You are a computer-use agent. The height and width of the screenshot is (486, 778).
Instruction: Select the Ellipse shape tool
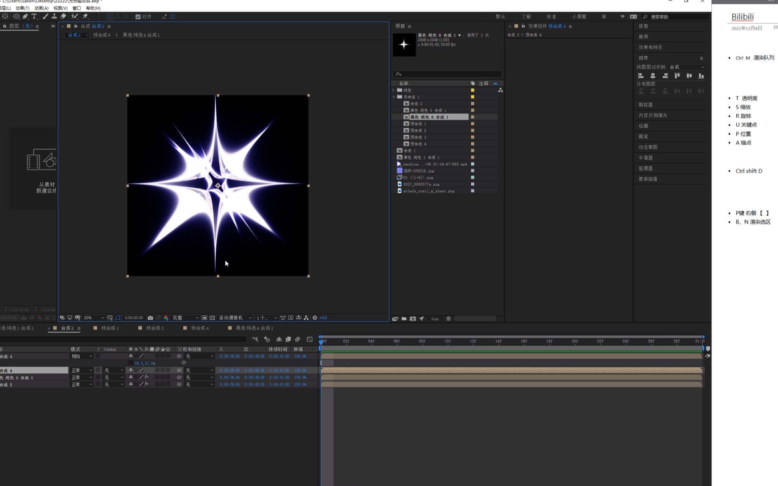16,16
